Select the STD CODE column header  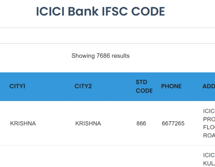pyautogui.click(x=144, y=86)
